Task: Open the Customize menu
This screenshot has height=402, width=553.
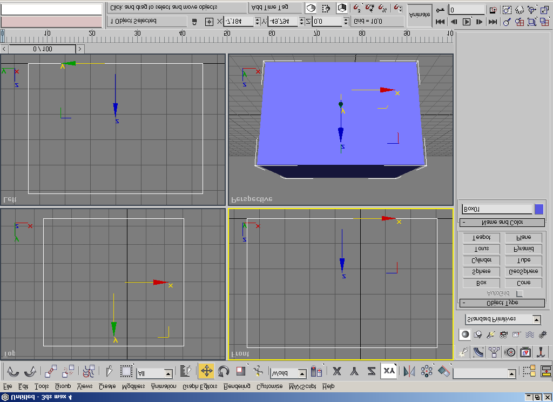Action: [x=269, y=386]
